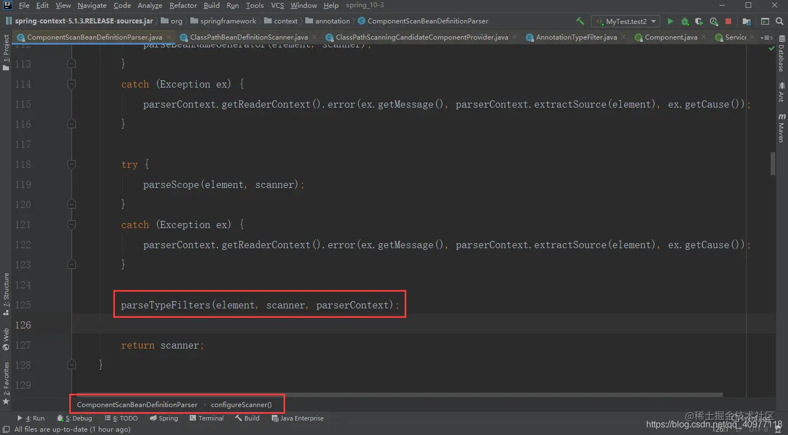The height and width of the screenshot is (435, 788).
Task: Open Run Anything window icon
Action: pos(765,21)
